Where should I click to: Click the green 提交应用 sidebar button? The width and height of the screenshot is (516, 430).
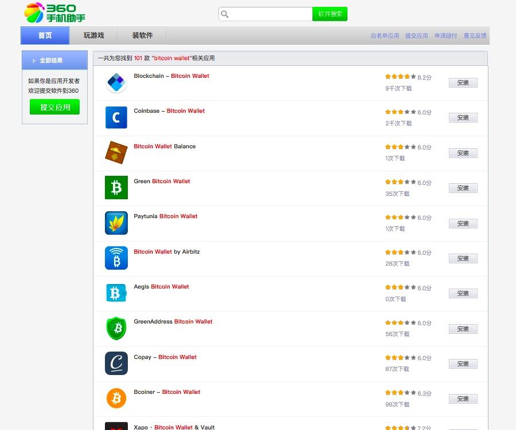point(54,107)
